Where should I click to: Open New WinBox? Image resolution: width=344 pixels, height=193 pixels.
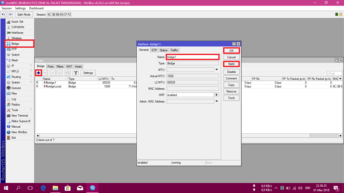(20, 132)
